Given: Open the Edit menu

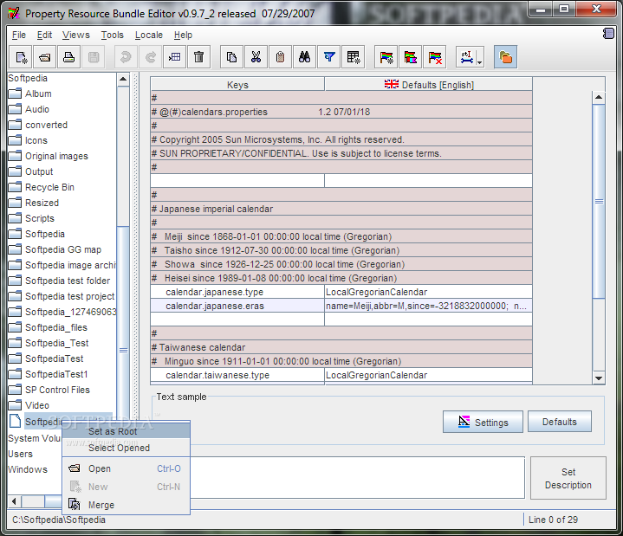Looking at the screenshot, I should pyautogui.click(x=44, y=35).
